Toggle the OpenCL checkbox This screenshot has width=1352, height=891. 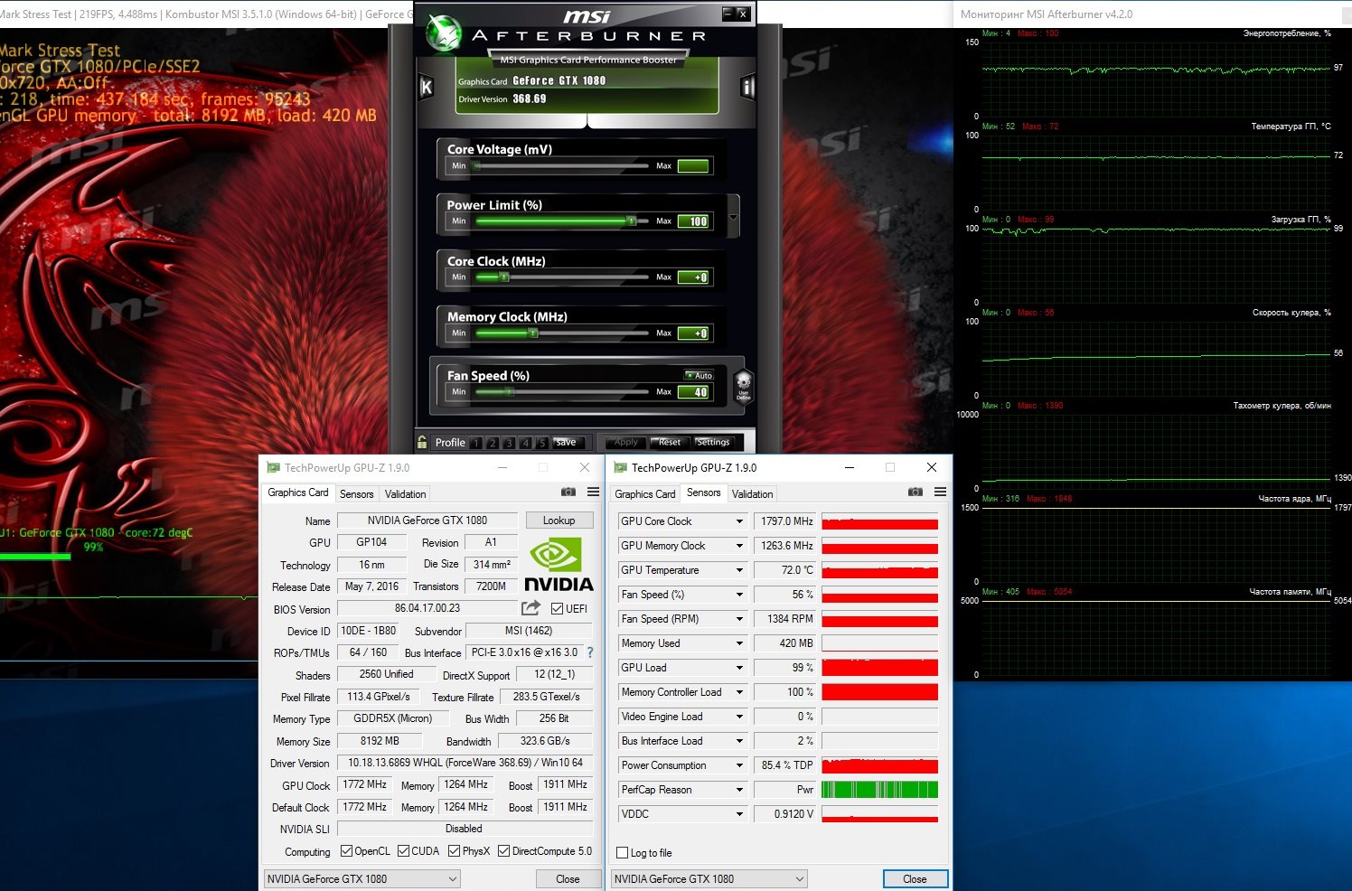346,851
